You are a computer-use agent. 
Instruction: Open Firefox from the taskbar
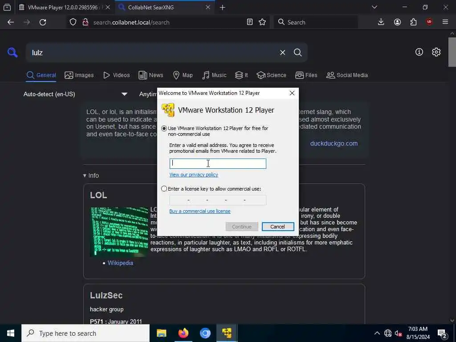point(183,333)
